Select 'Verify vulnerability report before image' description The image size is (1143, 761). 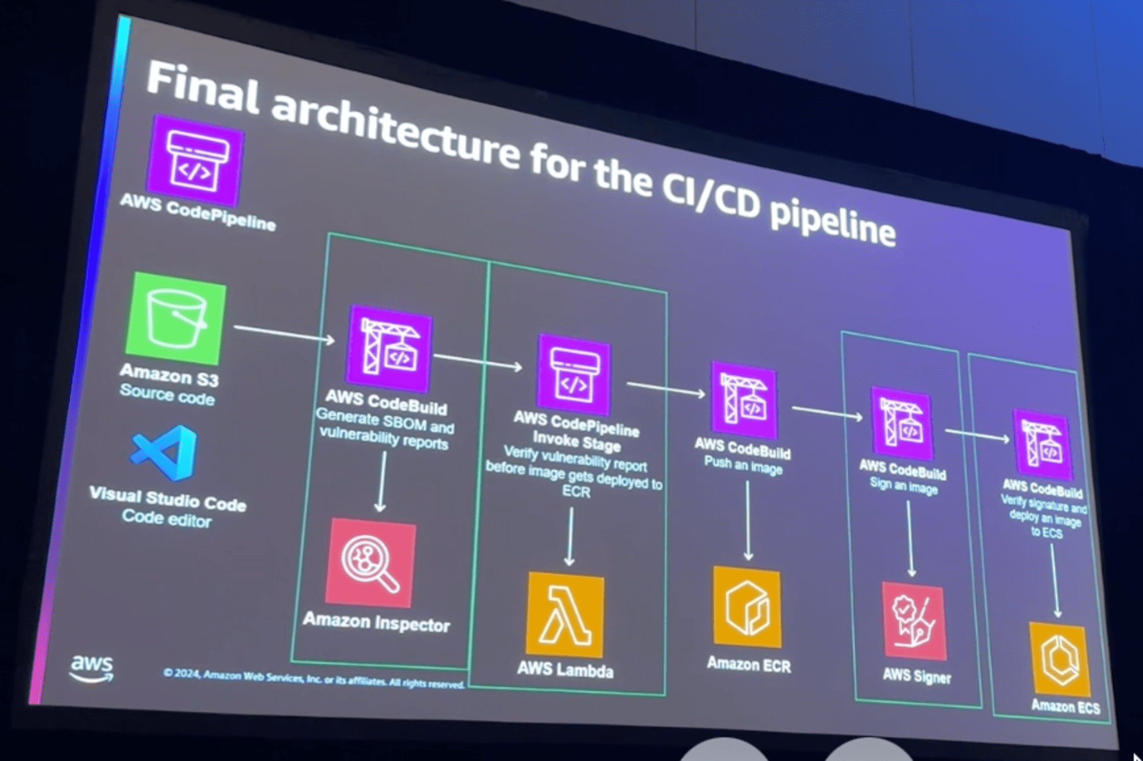pos(574,472)
